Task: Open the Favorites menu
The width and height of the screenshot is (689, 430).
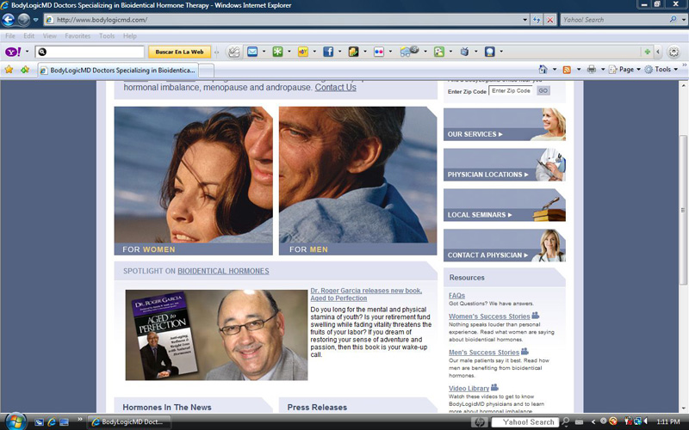Action: tap(78, 36)
